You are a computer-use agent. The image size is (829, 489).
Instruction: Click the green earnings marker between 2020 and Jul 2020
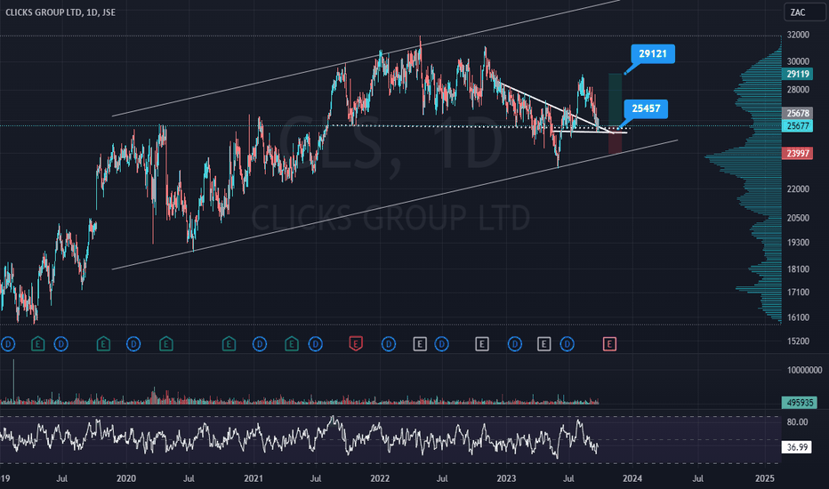[x=166, y=345]
